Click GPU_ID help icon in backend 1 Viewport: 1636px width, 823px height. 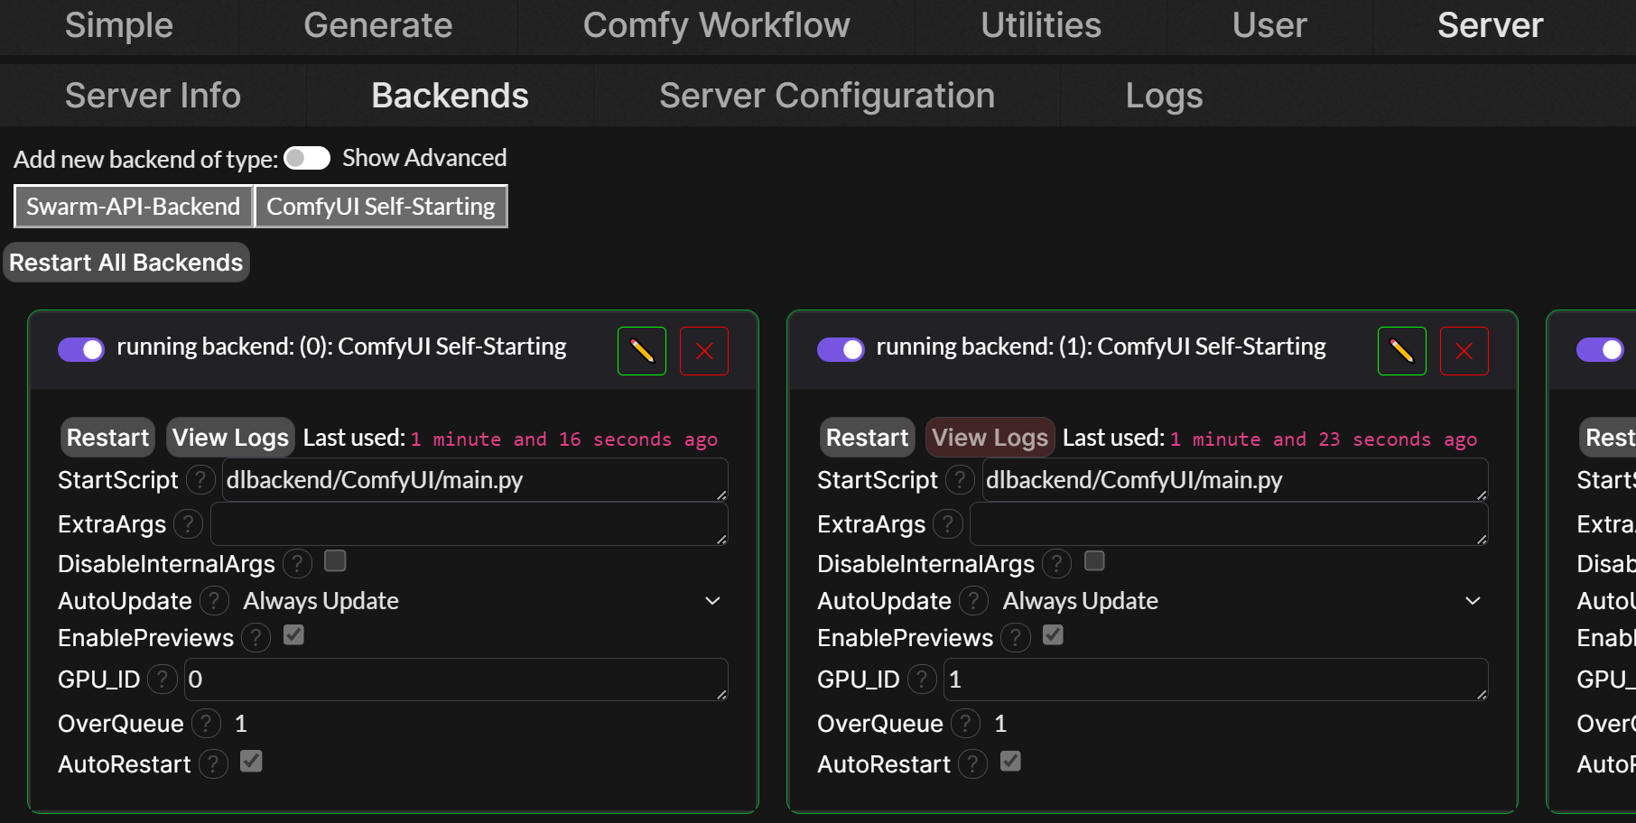coord(922,680)
